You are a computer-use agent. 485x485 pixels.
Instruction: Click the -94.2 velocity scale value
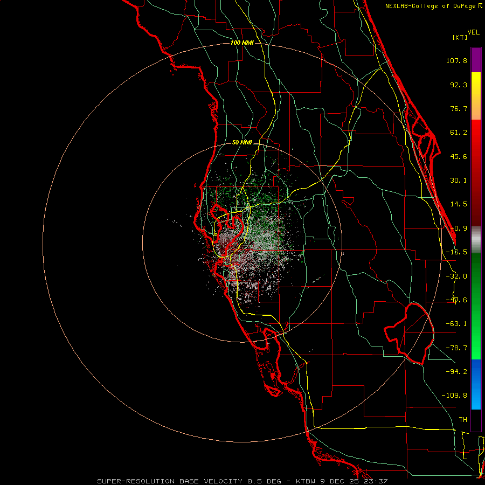(456, 371)
